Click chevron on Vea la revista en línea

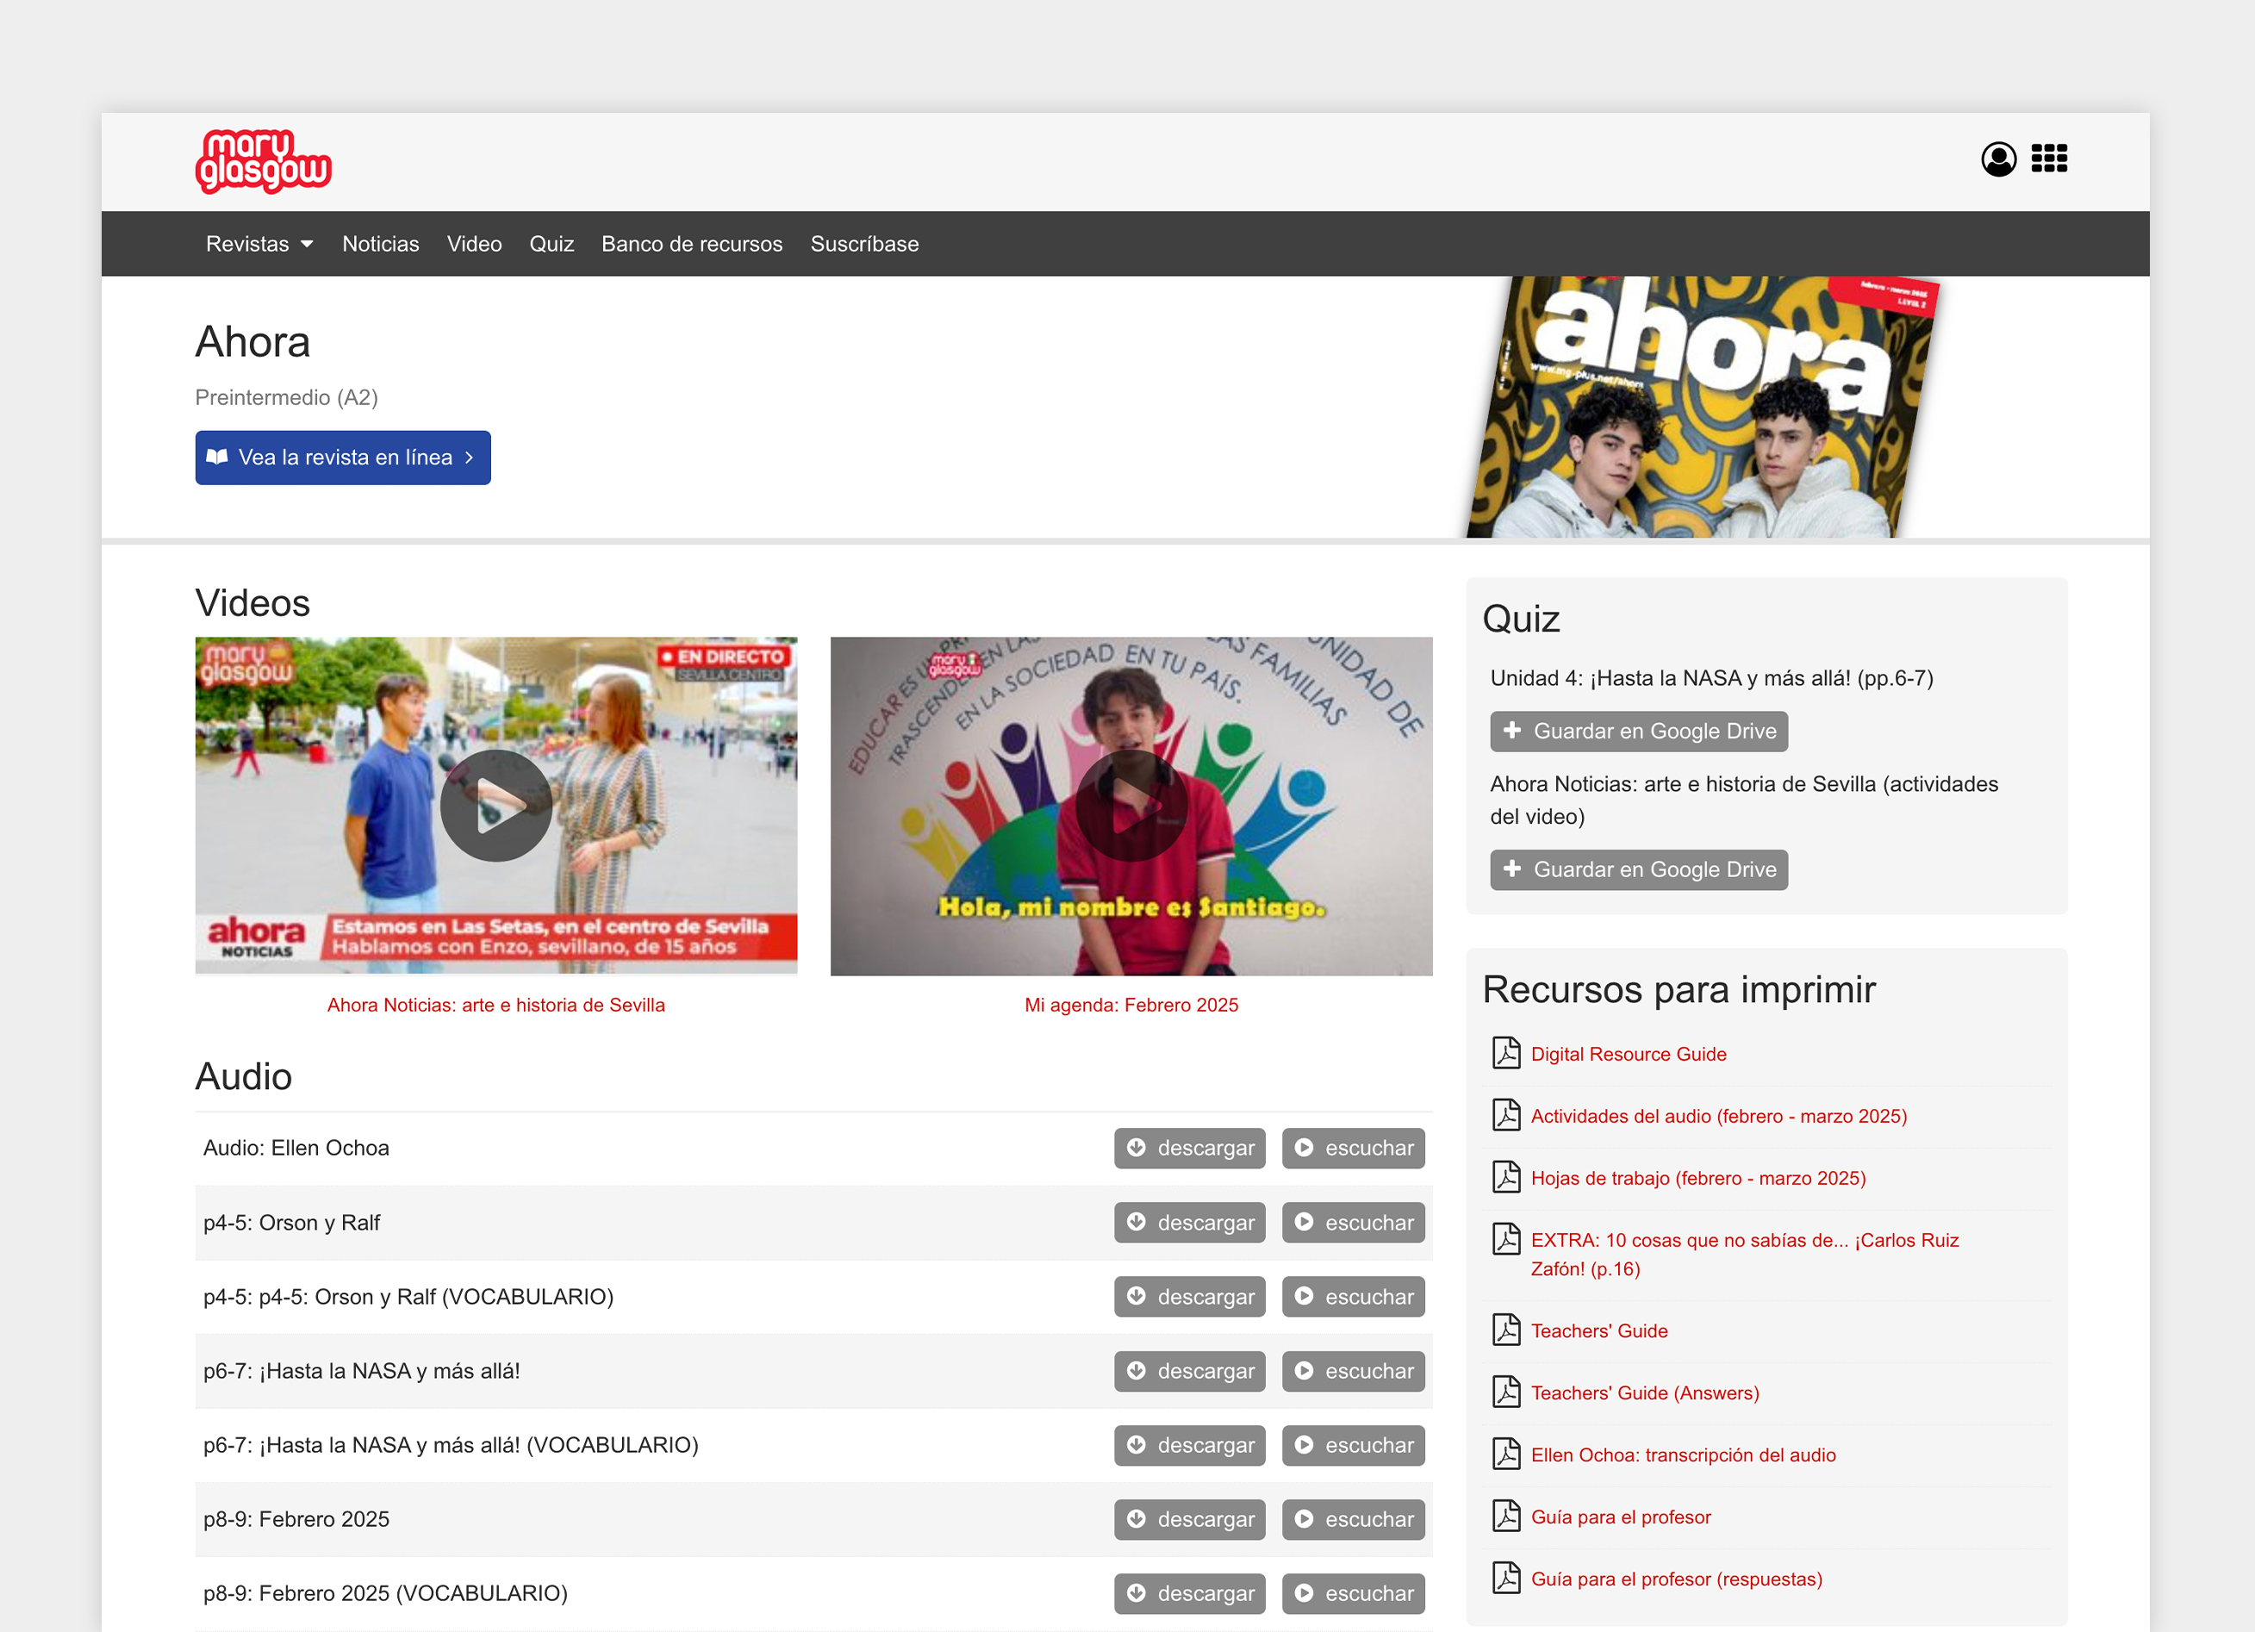click(x=470, y=458)
